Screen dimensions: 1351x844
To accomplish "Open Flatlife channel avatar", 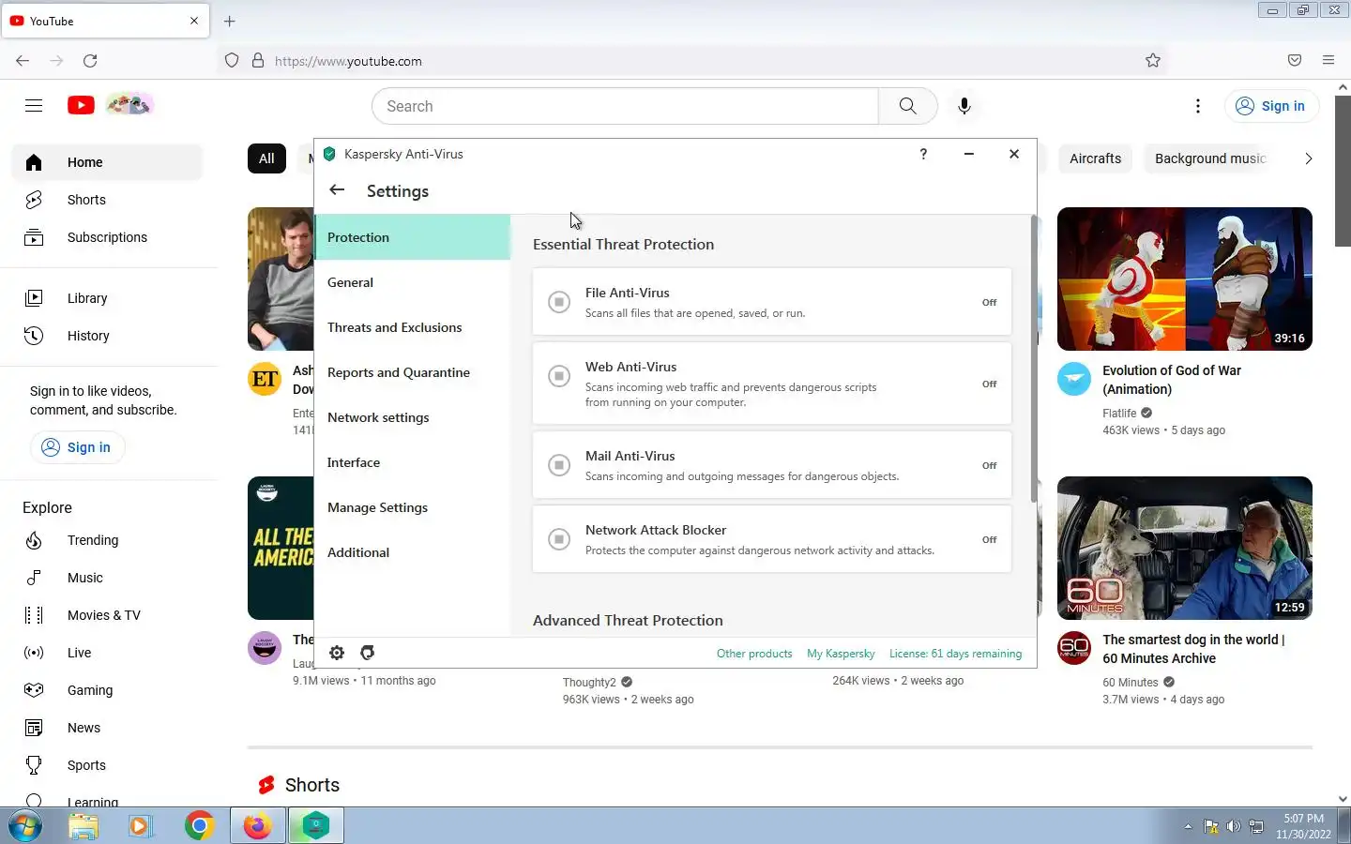I will click(x=1074, y=379).
